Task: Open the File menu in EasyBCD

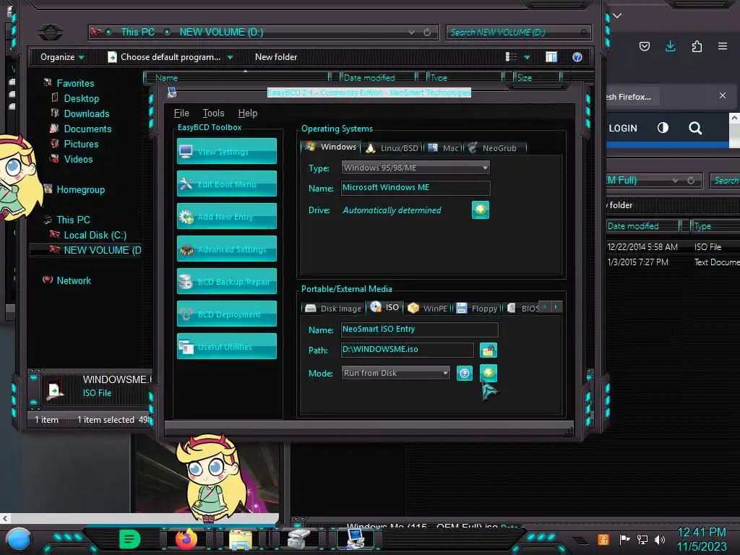Action: click(x=181, y=113)
